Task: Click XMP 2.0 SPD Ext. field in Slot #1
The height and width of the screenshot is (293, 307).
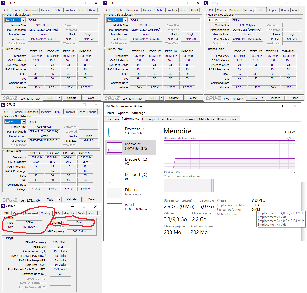Action: [88, 39]
